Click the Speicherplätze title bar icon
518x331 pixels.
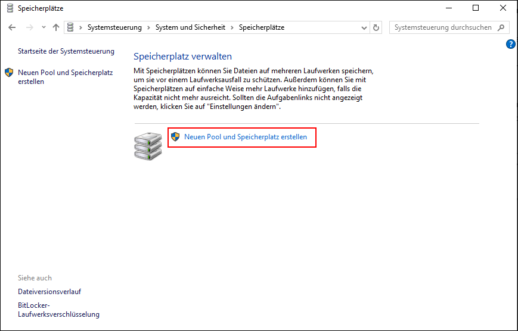pos(10,8)
